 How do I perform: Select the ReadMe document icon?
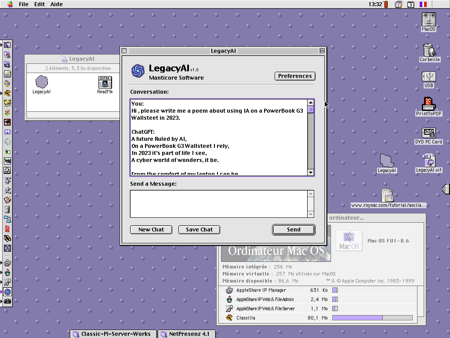(x=105, y=82)
